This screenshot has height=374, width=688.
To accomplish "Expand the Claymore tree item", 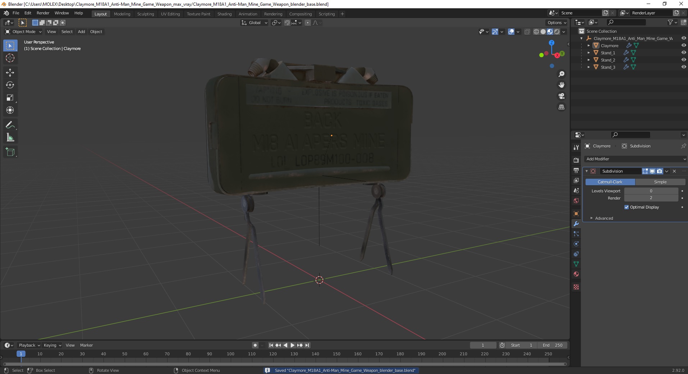I will (x=588, y=46).
